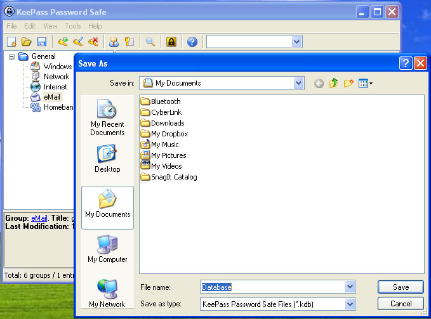This screenshot has width=431, height=319.
Task: Open the Tools menu in KeePass
Action: [73, 26]
